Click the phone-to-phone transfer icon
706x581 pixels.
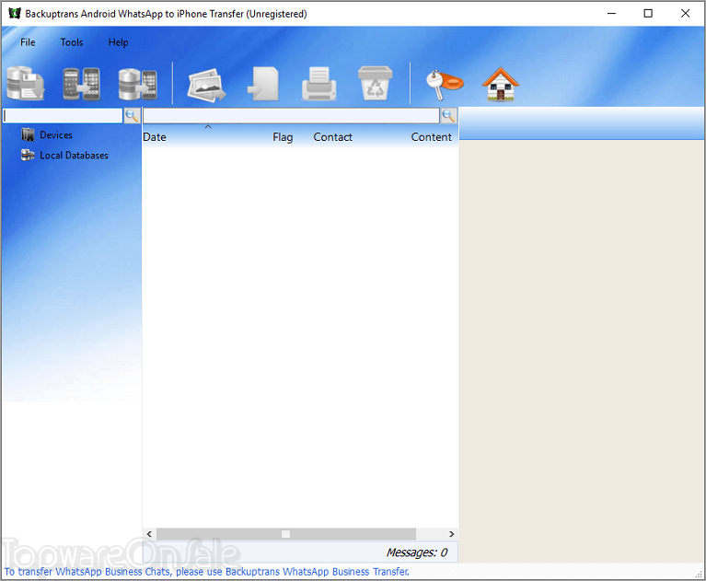tap(82, 84)
